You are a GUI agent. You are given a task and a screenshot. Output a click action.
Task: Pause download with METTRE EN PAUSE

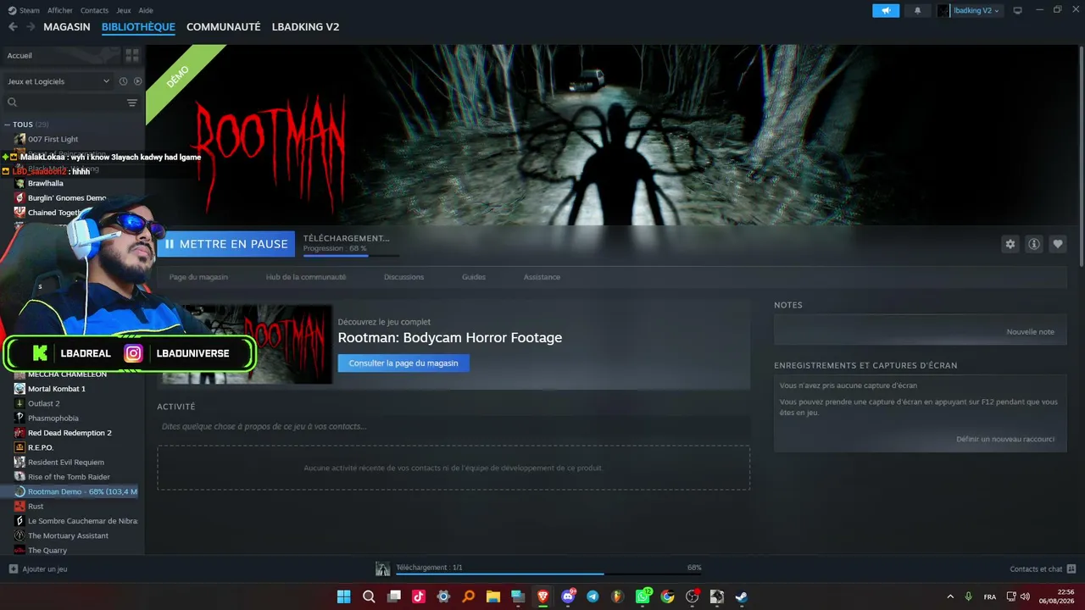226,244
